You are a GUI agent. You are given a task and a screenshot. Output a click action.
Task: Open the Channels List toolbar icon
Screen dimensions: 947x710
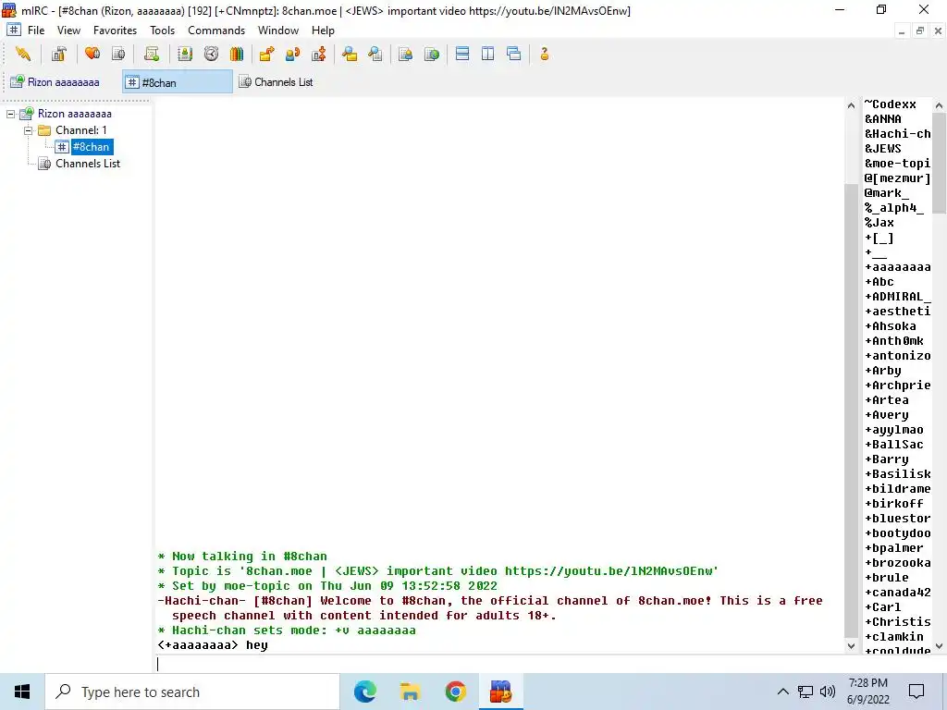(x=118, y=54)
